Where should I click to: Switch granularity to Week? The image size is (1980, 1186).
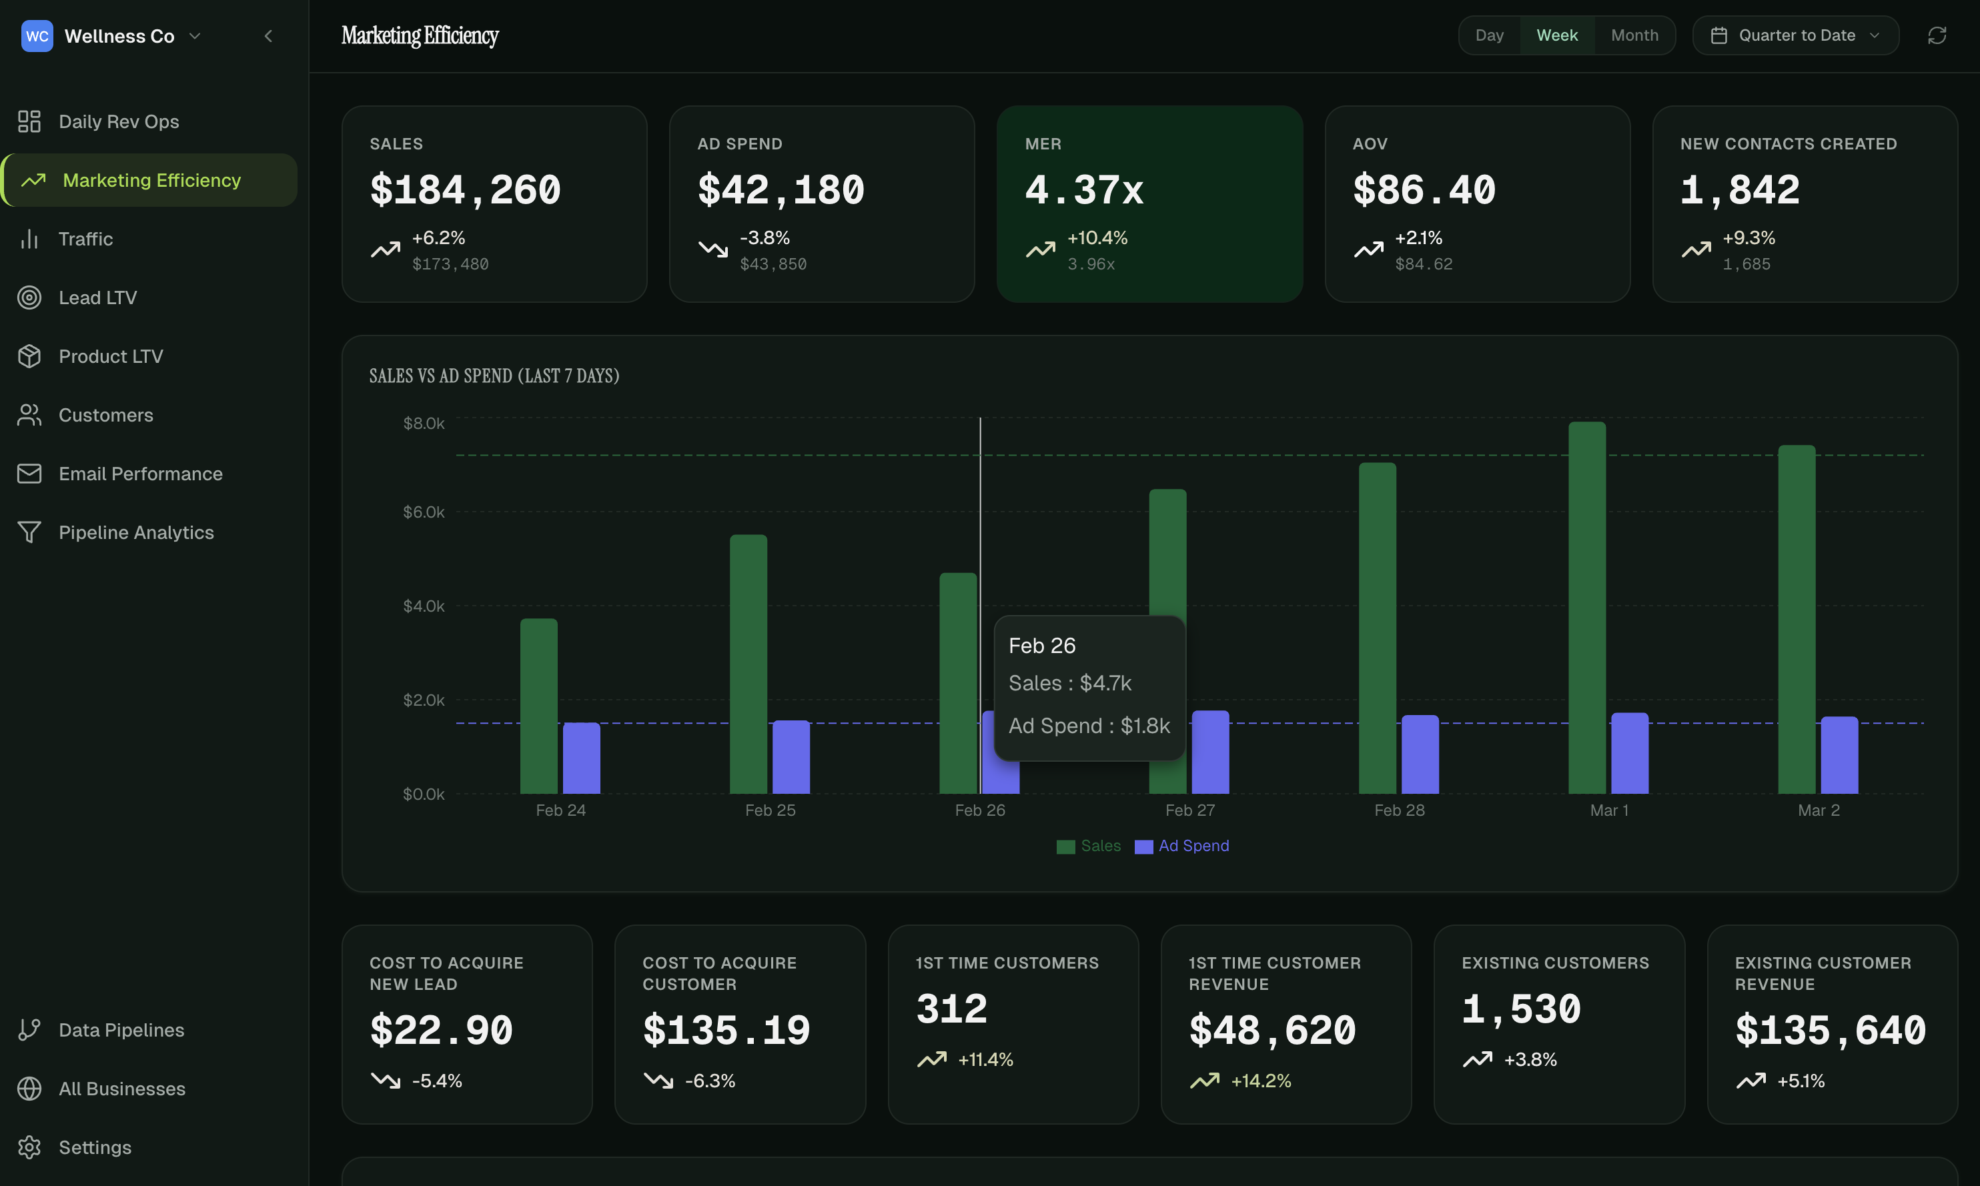point(1557,36)
